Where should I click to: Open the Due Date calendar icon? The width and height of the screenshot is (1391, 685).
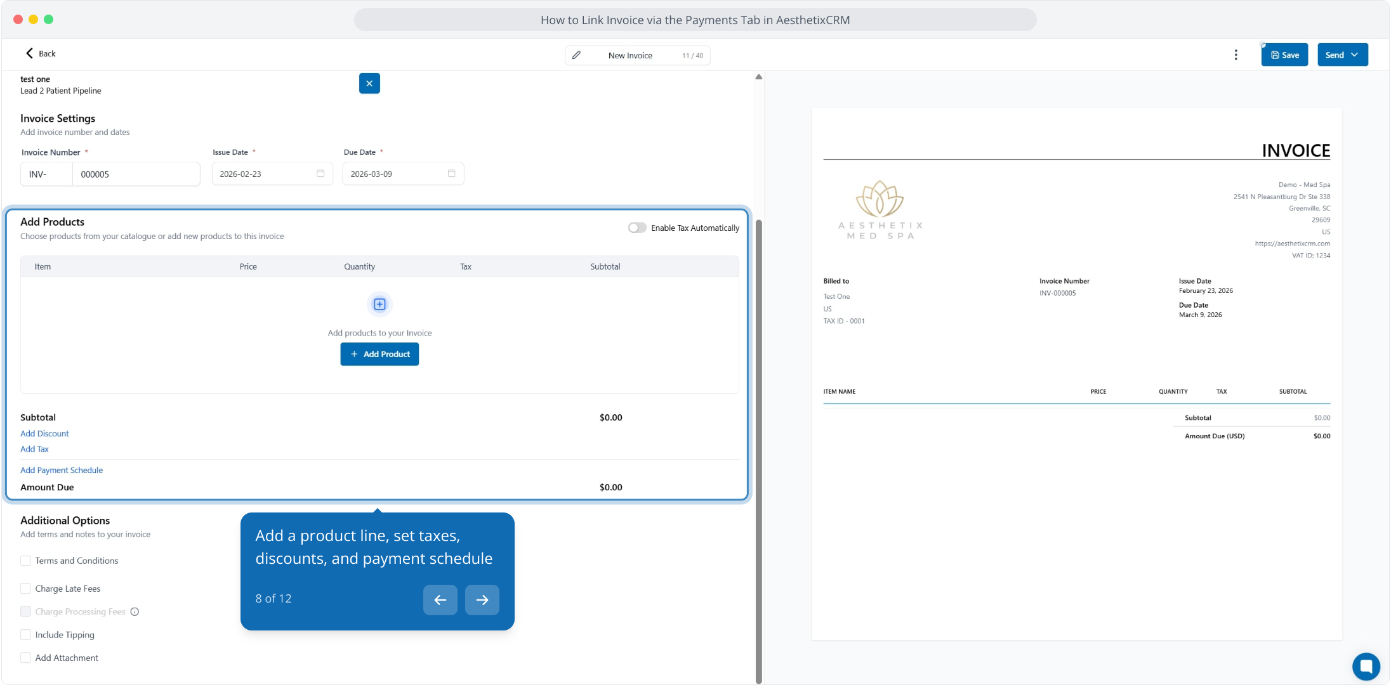(451, 174)
